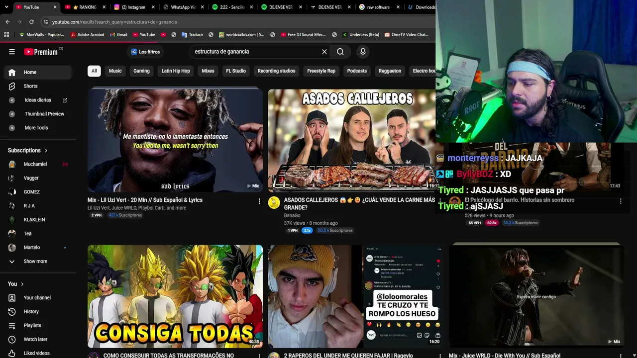Open the Traducir bookmark

coord(192,35)
